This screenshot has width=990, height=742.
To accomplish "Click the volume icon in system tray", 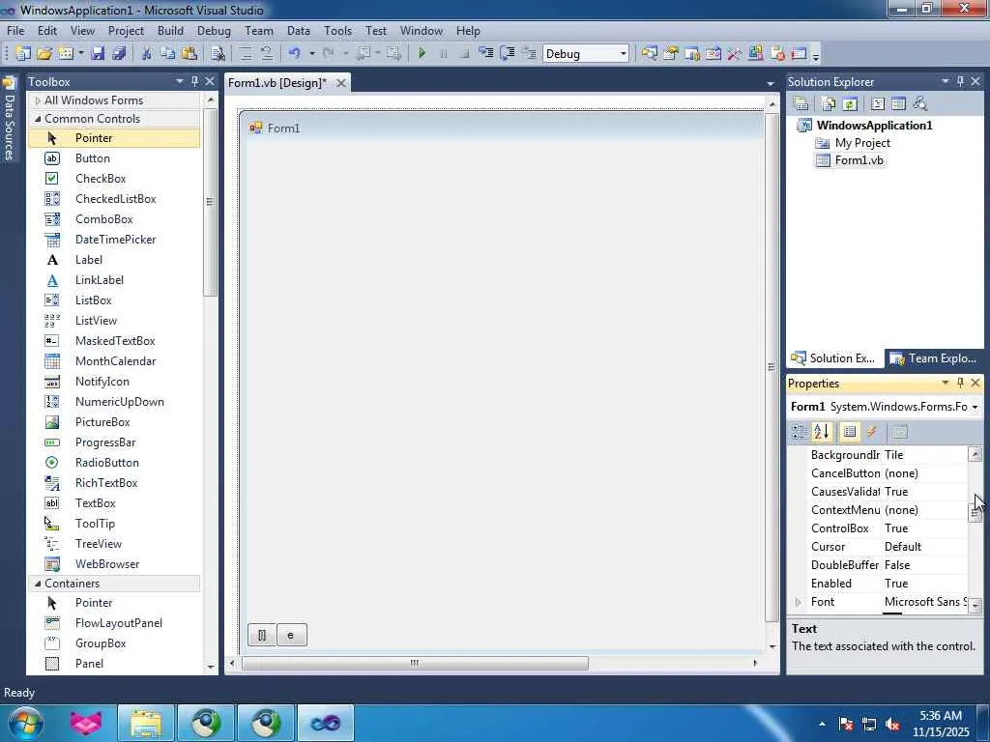I will (x=892, y=725).
